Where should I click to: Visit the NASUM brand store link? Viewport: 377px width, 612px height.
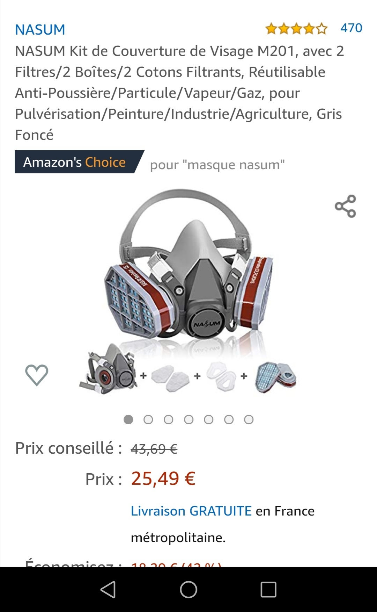click(x=40, y=30)
